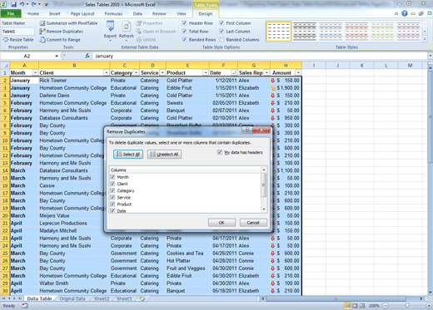Uncheck the Month column checkbox
Screen dimensions: 433x310
click(112, 177)
